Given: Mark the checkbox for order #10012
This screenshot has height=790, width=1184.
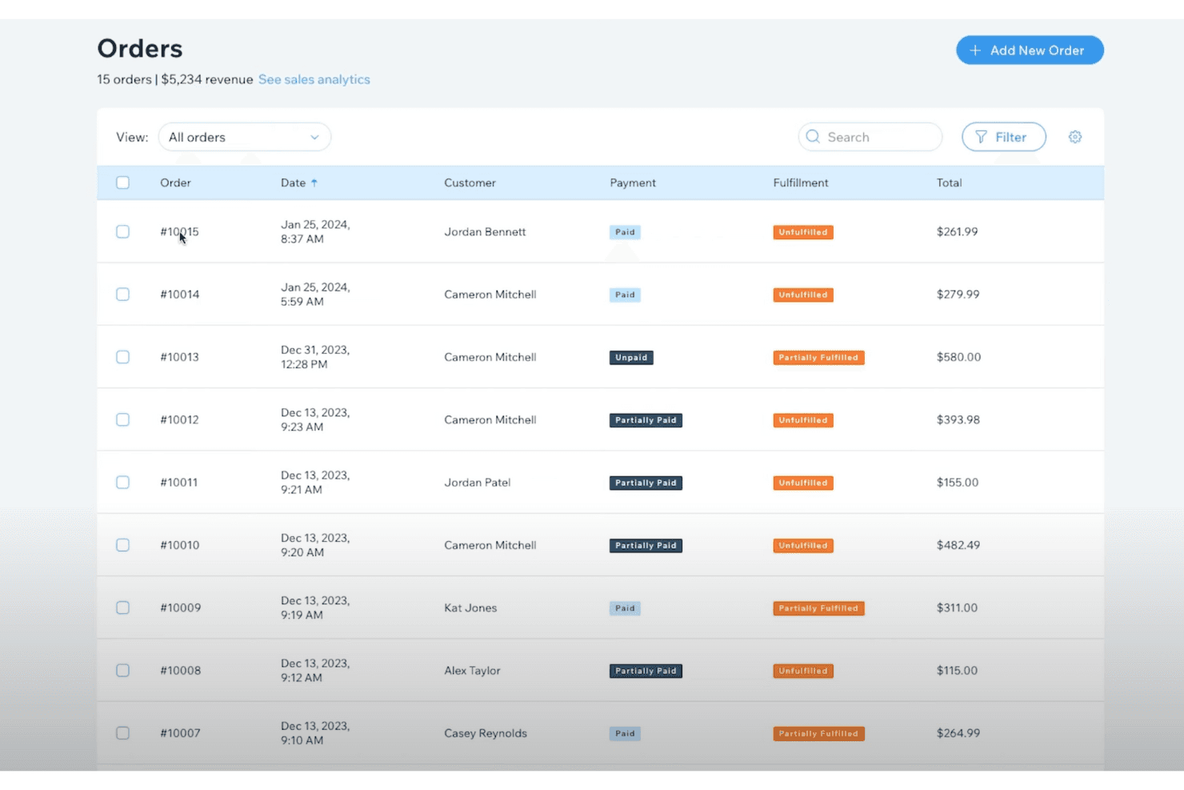Looking at the screenshot, I should pos(122,419).
